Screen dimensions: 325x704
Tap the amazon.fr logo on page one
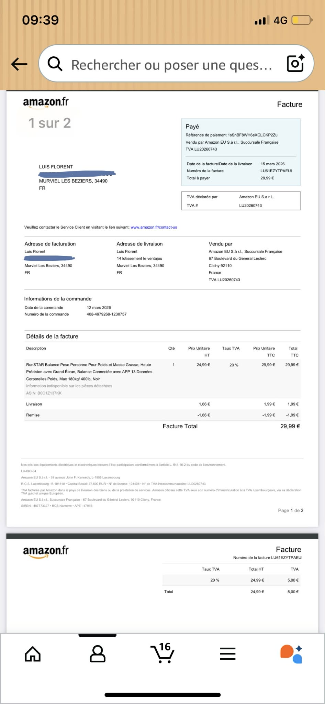coord(46,102)
